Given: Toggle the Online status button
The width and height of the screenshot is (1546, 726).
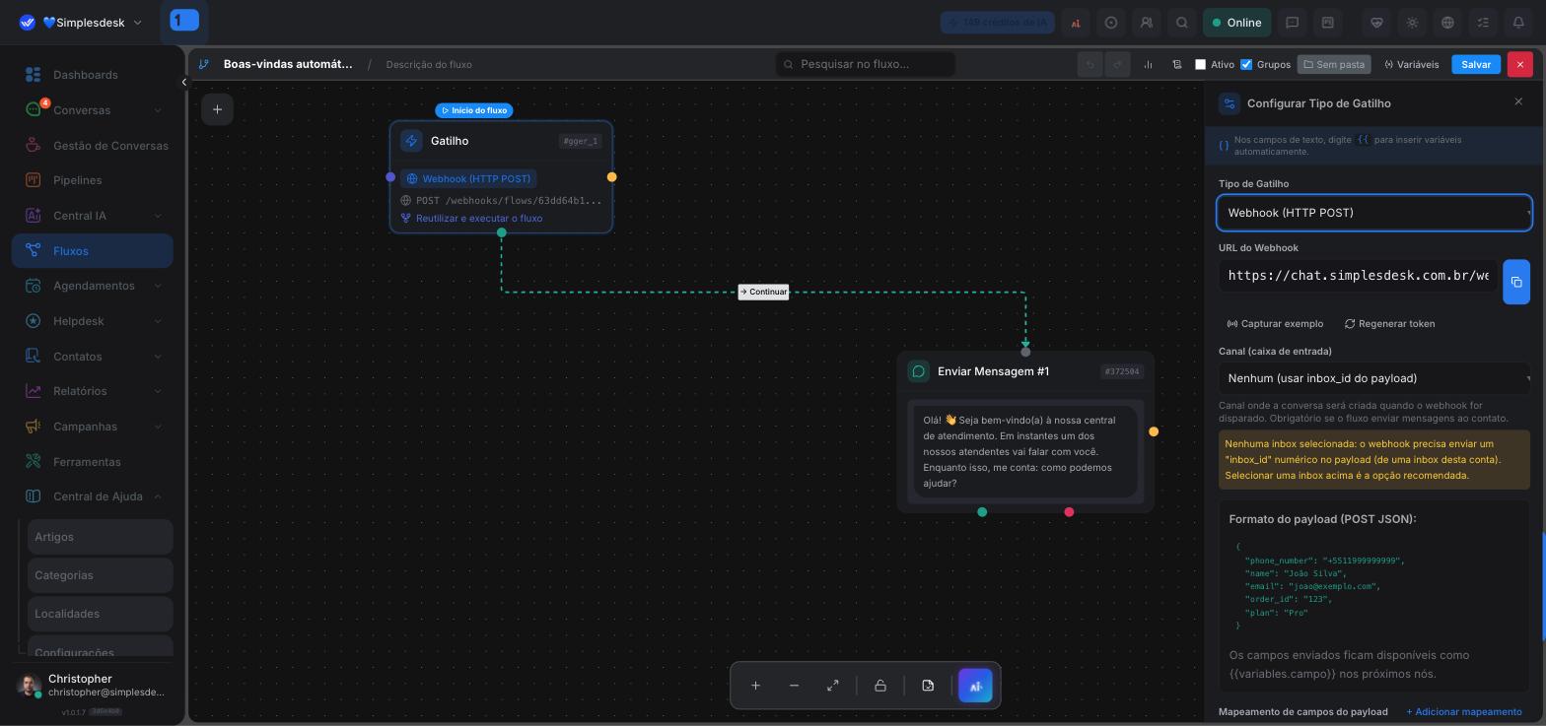Looking at the screenshot, I should (x=1236, y=23).
